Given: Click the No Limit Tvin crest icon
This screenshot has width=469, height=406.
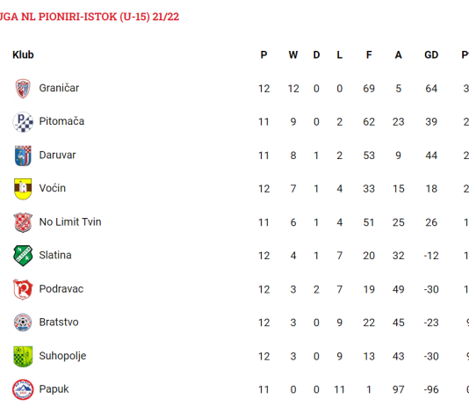Looking at the screenshot, I should click(x=23, y=222).
